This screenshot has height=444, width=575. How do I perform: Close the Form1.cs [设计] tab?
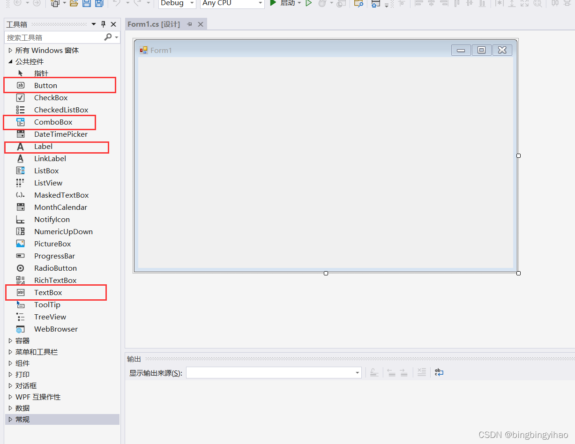pos(201,24)
